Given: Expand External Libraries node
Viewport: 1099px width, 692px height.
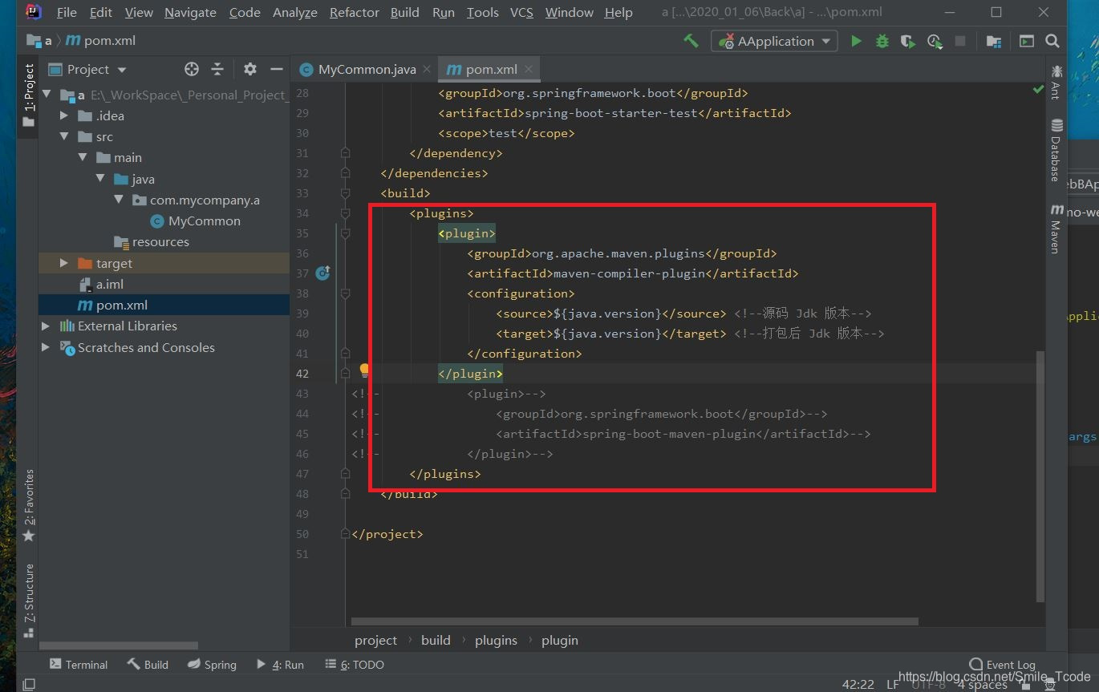Looking at the screenshot, I should pos(46,326).
